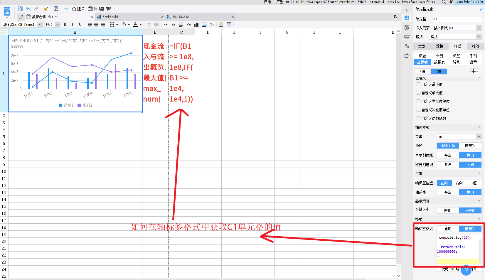Turn on 轴逆序 with 开启
The height and width of the screenshot is (280, 485).
pos(448,192)
